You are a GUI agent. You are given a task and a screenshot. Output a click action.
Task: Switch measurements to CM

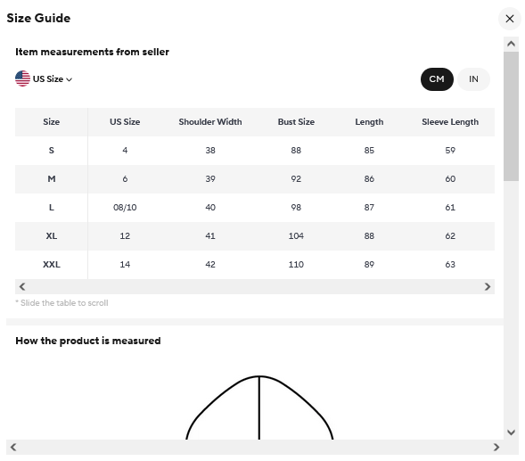click(437, 79)
